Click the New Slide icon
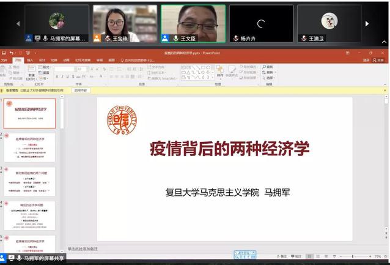390x265 pixels. point(31,70)
